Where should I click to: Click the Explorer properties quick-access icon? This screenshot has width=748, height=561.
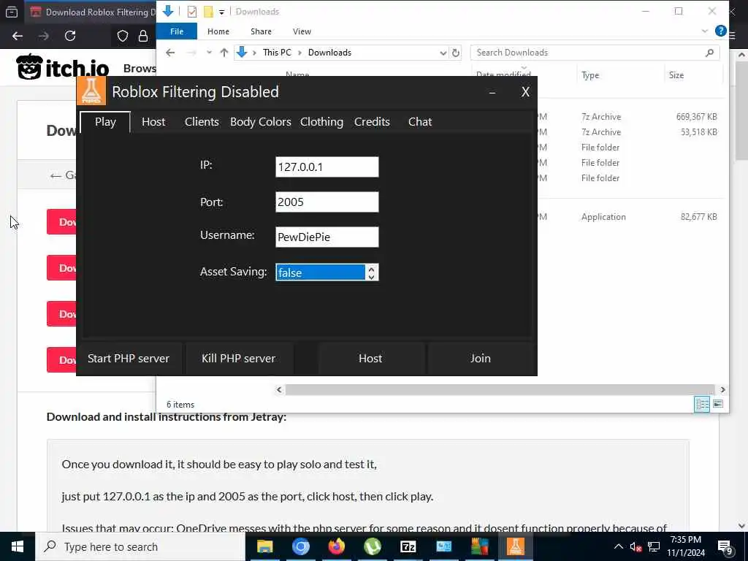pyautogui.click(x=192, y=12)
